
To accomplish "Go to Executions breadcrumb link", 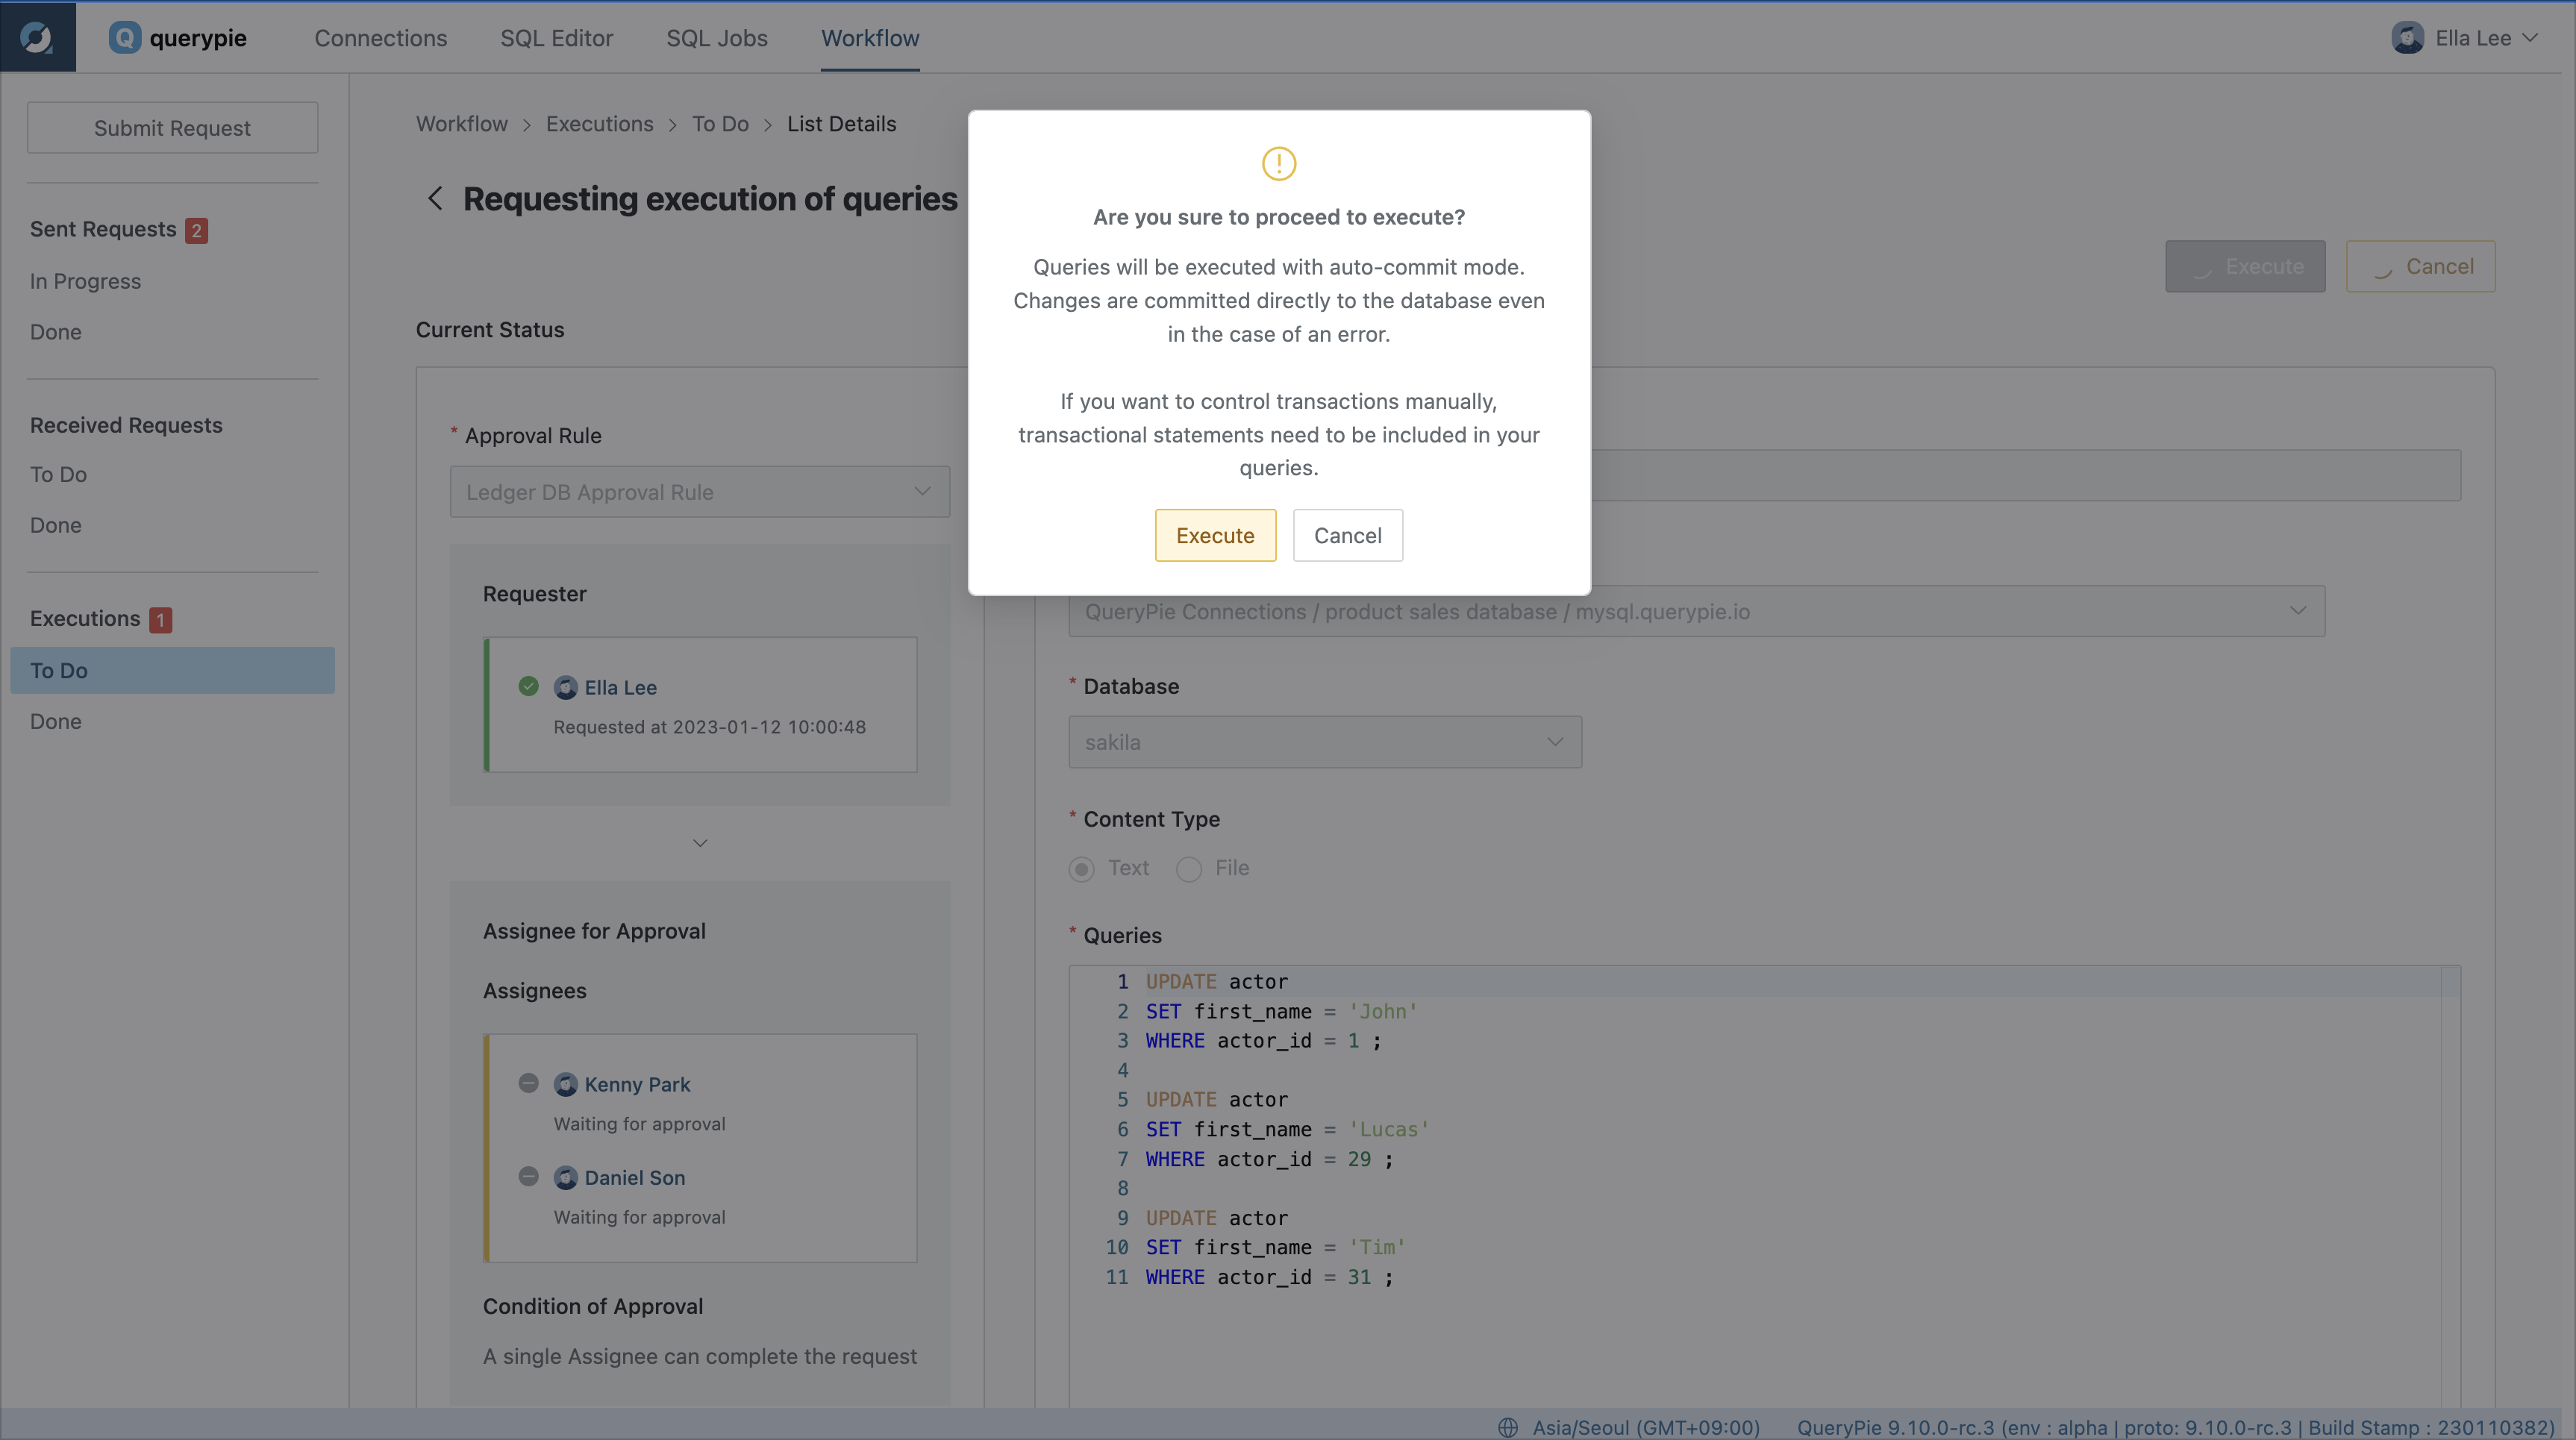I will pyautogui.click(x=599, y=124).
